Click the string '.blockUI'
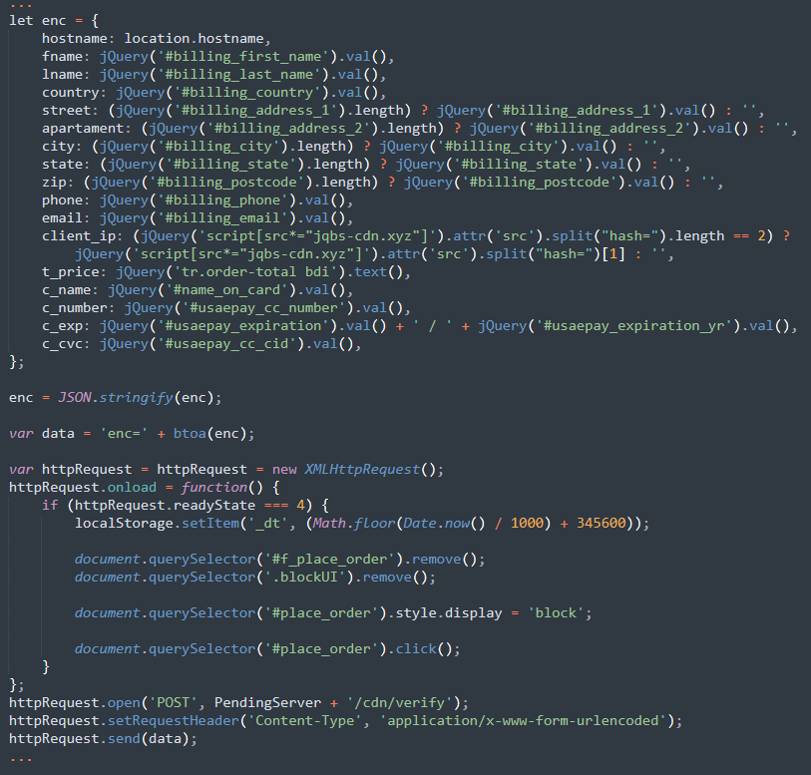 pos(304,578)
